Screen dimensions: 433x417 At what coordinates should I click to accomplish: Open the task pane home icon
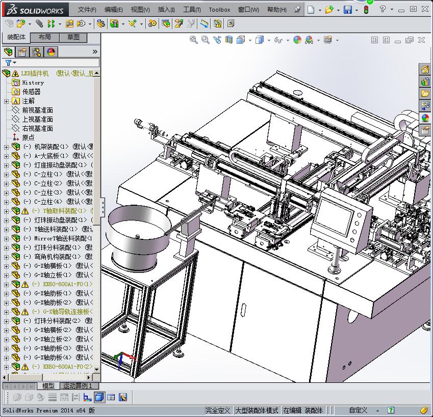425,70
